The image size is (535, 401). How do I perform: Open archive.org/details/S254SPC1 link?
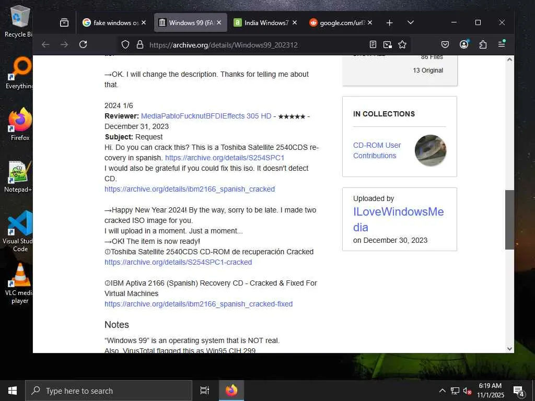pyautogui.click(x=225, y=158)
